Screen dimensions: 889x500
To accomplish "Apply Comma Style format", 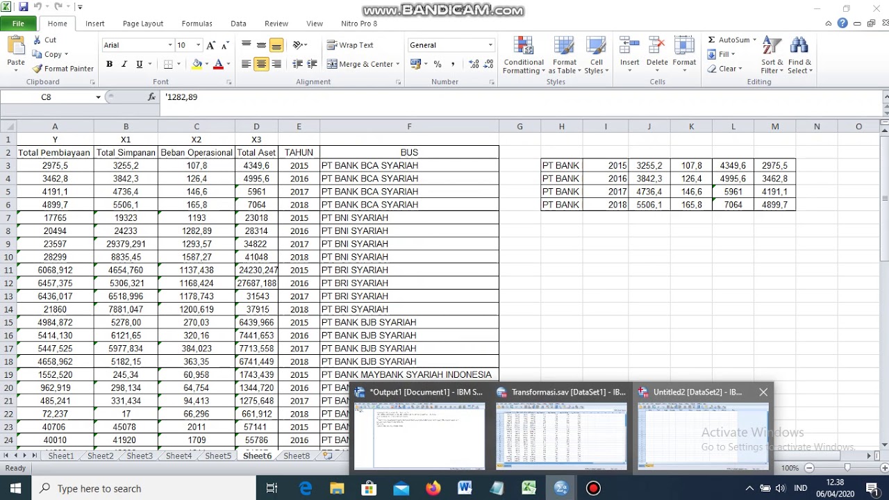I will click(x=453, y=64).
